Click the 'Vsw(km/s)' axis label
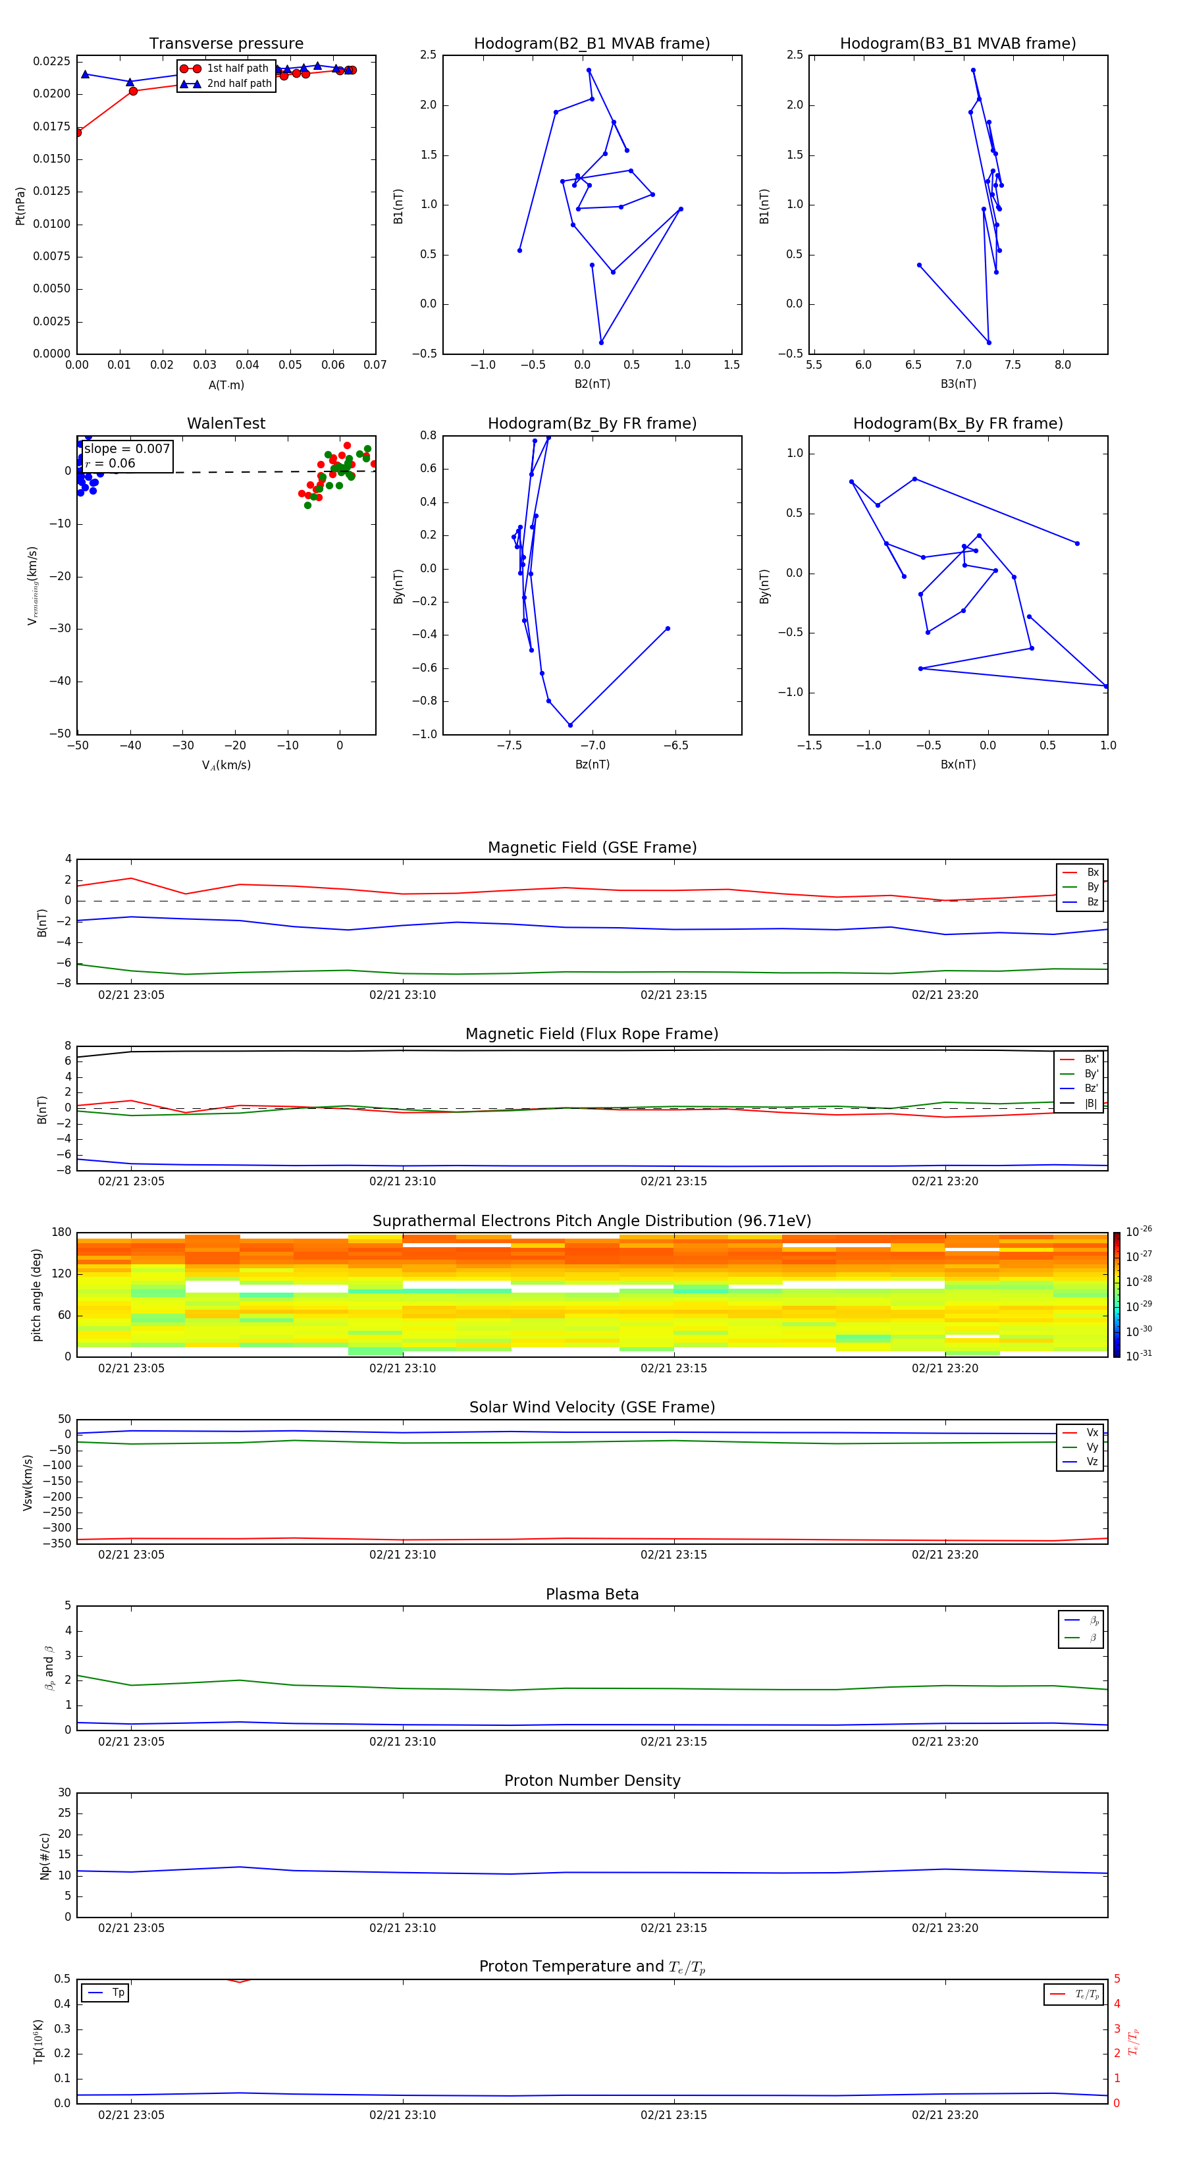The width and height of the screenshot is (1185, 2173). (x=27, y=1482)
